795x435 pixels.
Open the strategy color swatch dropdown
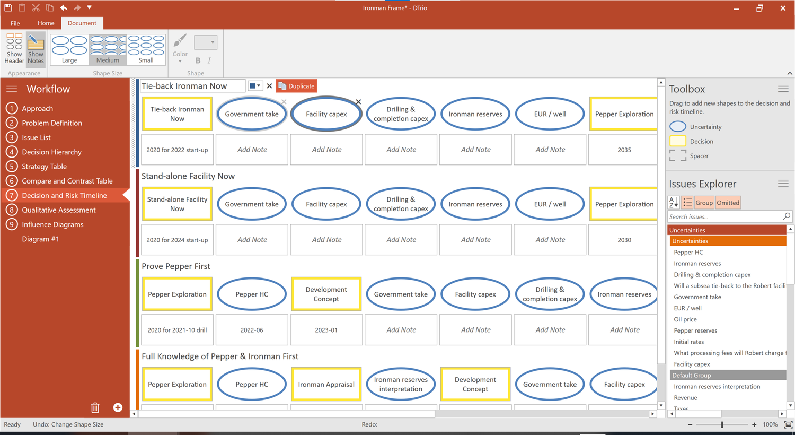255,86
